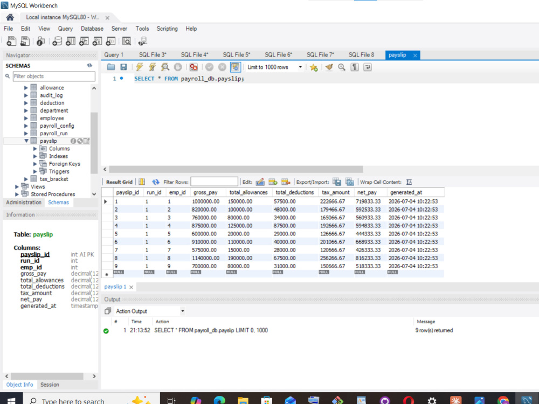Expand the deduction table

pos(26,103)
